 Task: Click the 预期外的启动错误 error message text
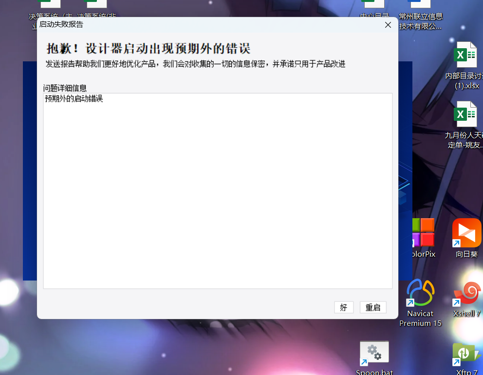point(74,98)
